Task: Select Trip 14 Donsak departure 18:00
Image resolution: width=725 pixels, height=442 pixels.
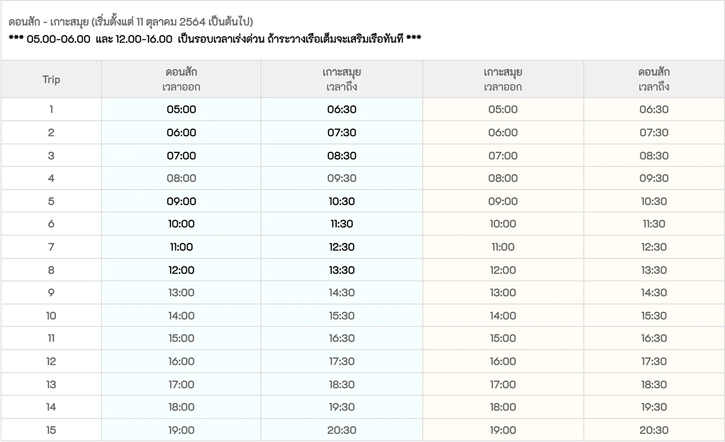Action: [181, 407]
